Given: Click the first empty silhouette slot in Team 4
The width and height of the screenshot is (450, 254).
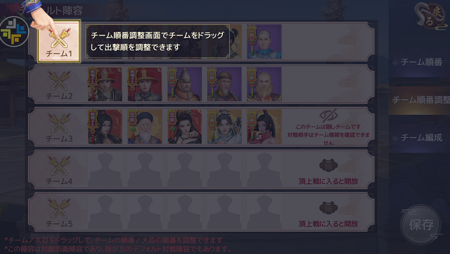Looking at the screenshot, I should pyautogui.click(x=105, y=169).
